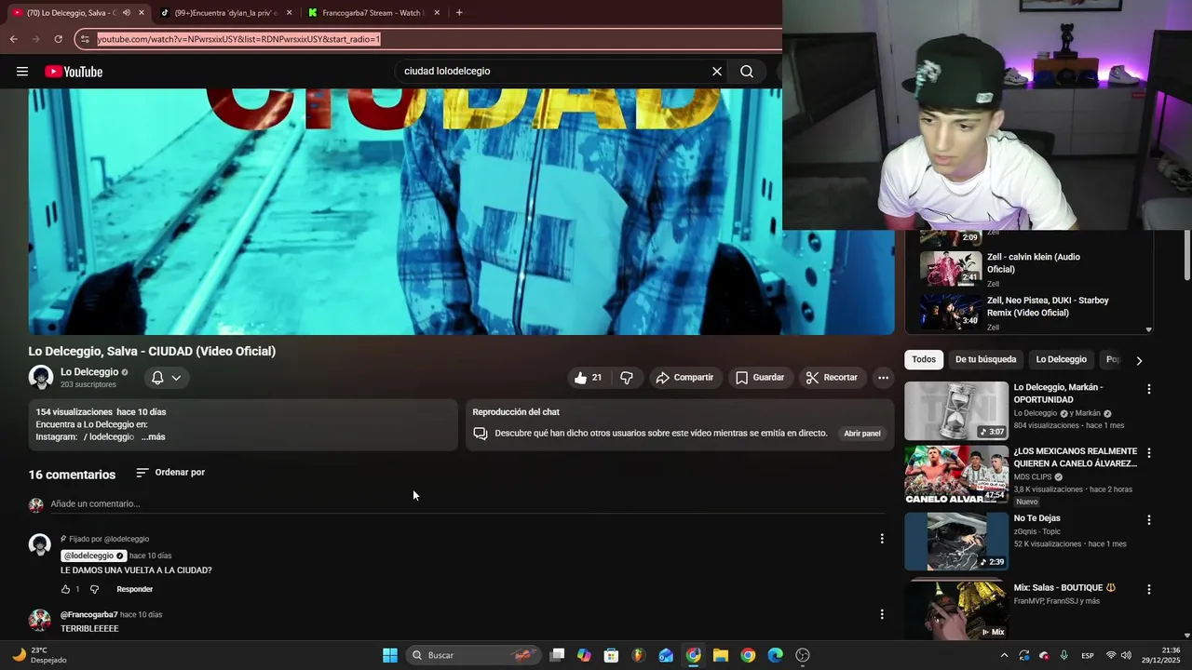1192x670 pixels.
Task: Open the YouTube guide hamburger menu
Action: (x=22, y=72)
